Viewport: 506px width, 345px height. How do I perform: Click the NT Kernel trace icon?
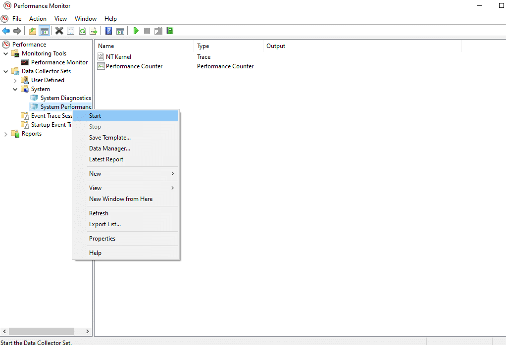point(101,57)
